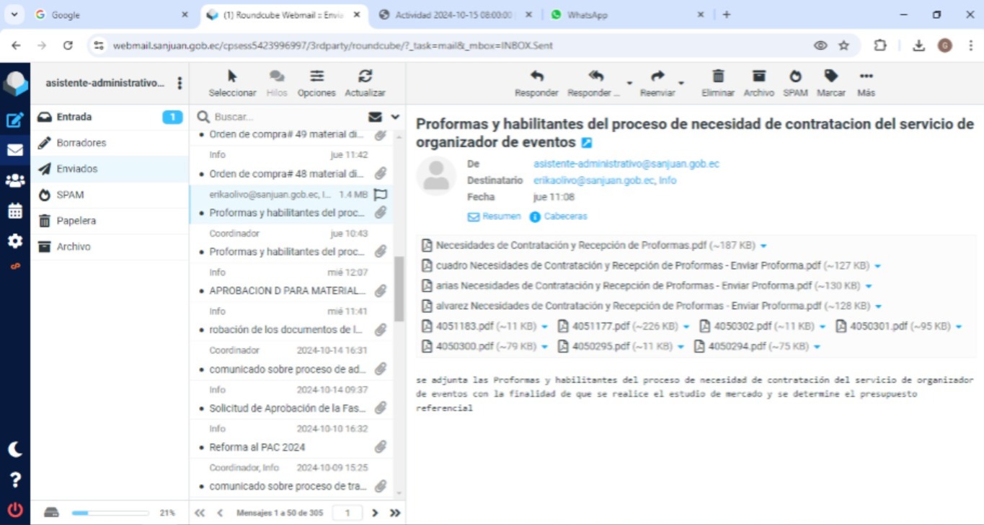Open contacts from the left sidebar
Viewport: 984px width, 525px height.
14,180
